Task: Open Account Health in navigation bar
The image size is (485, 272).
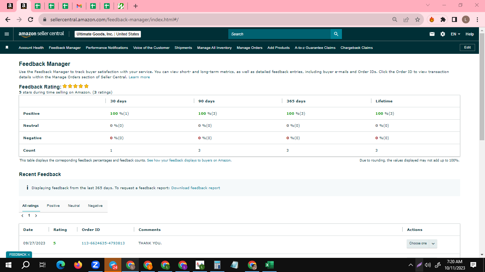Action: (x=31, y=48)
